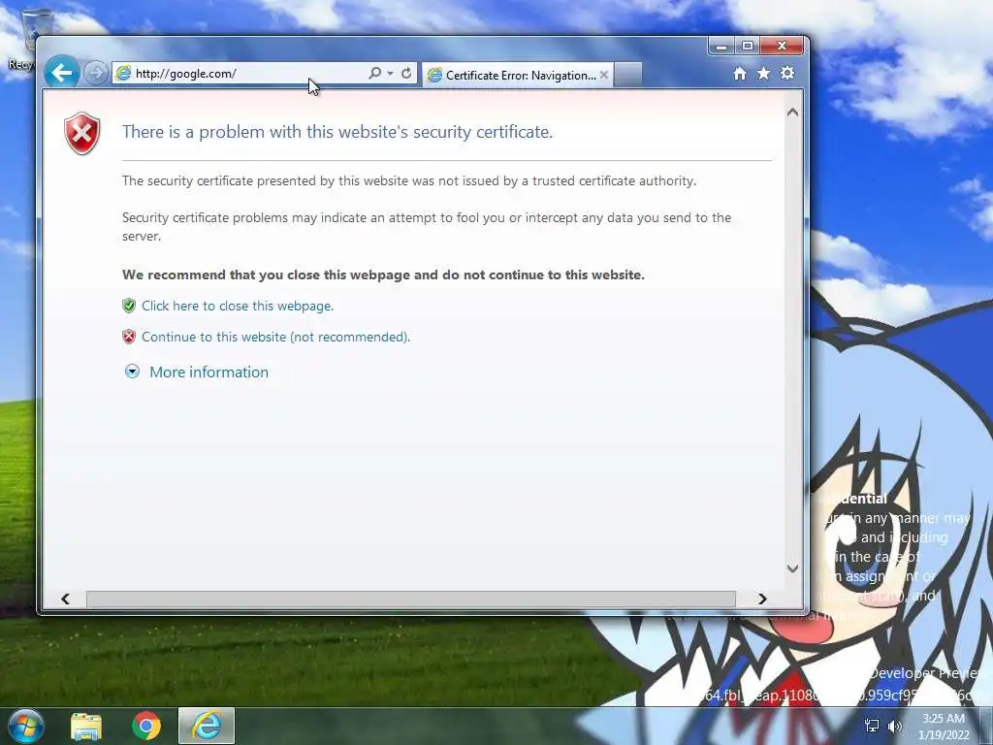Click the taskbar clock showing 3:25 AM
Screen dimensions: 993x745
(944, 727)
